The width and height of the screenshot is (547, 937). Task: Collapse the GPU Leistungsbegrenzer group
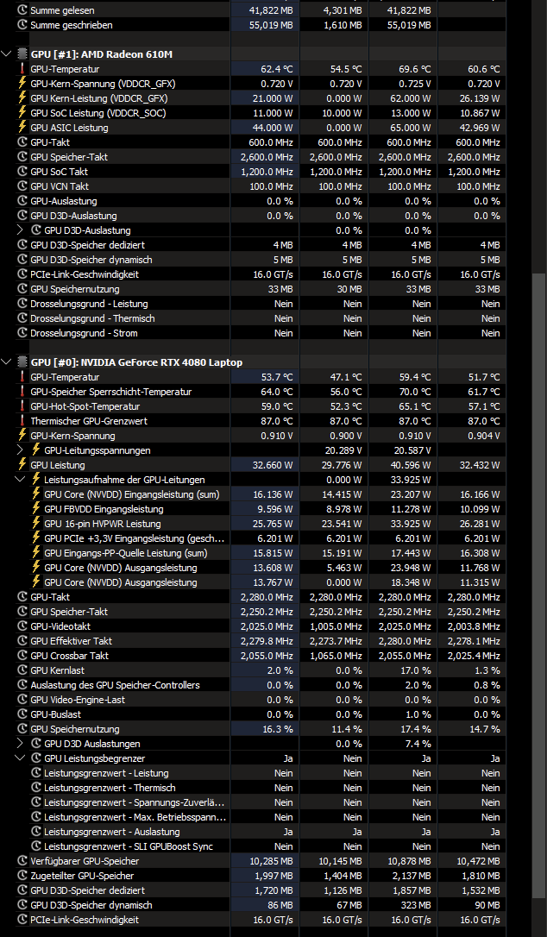click(21, 758)
